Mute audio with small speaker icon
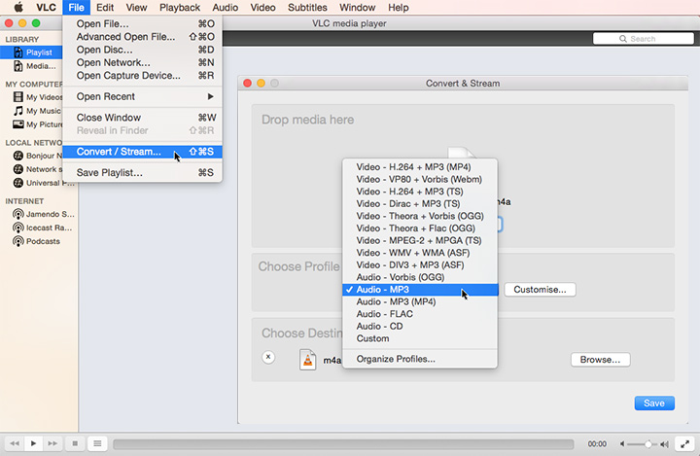 tap(622, 444)
